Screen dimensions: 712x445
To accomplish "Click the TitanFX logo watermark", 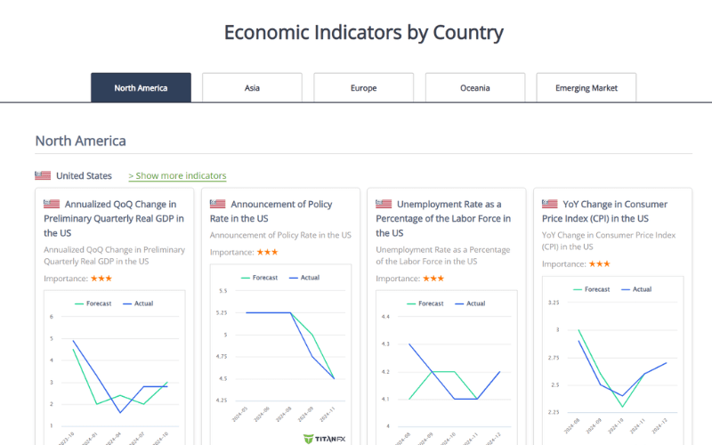I will pos(323,438).
